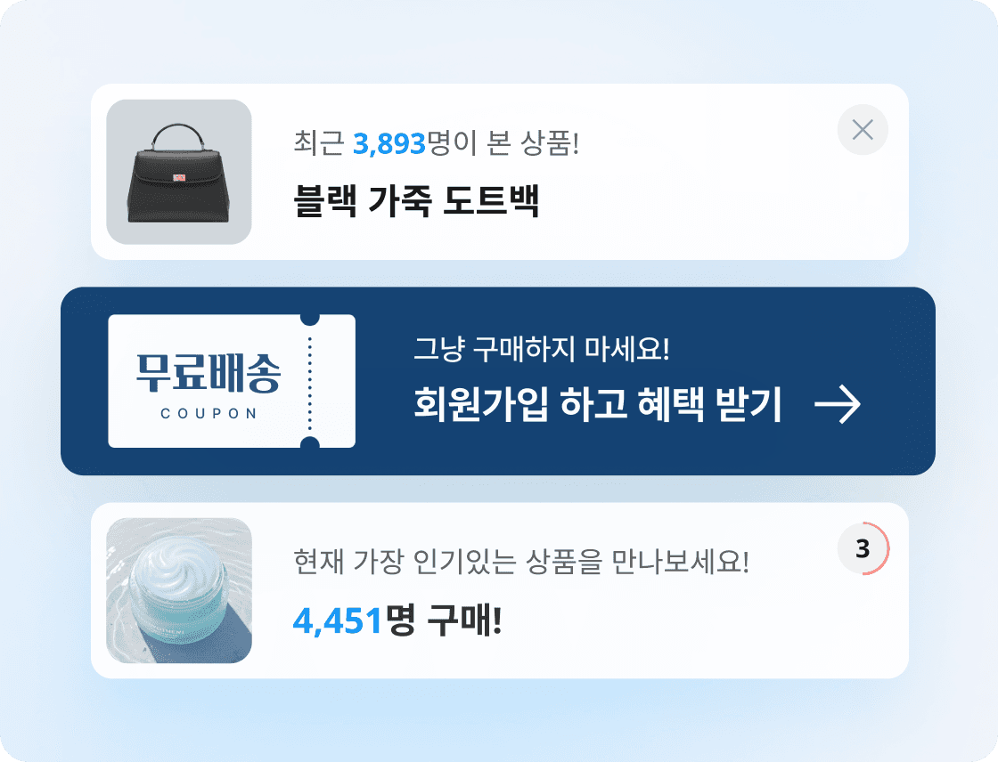Click the 3,893 viewer count number
The image size is (998, 762).
click(x=389, y=143)
